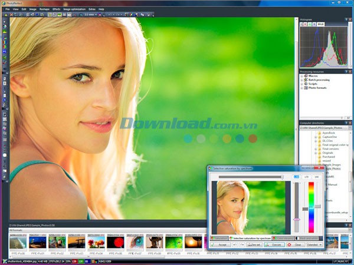354x265 pixels.
Task: Select the red flower thumbnail in the filmstrip
Action: coord(116,242)
